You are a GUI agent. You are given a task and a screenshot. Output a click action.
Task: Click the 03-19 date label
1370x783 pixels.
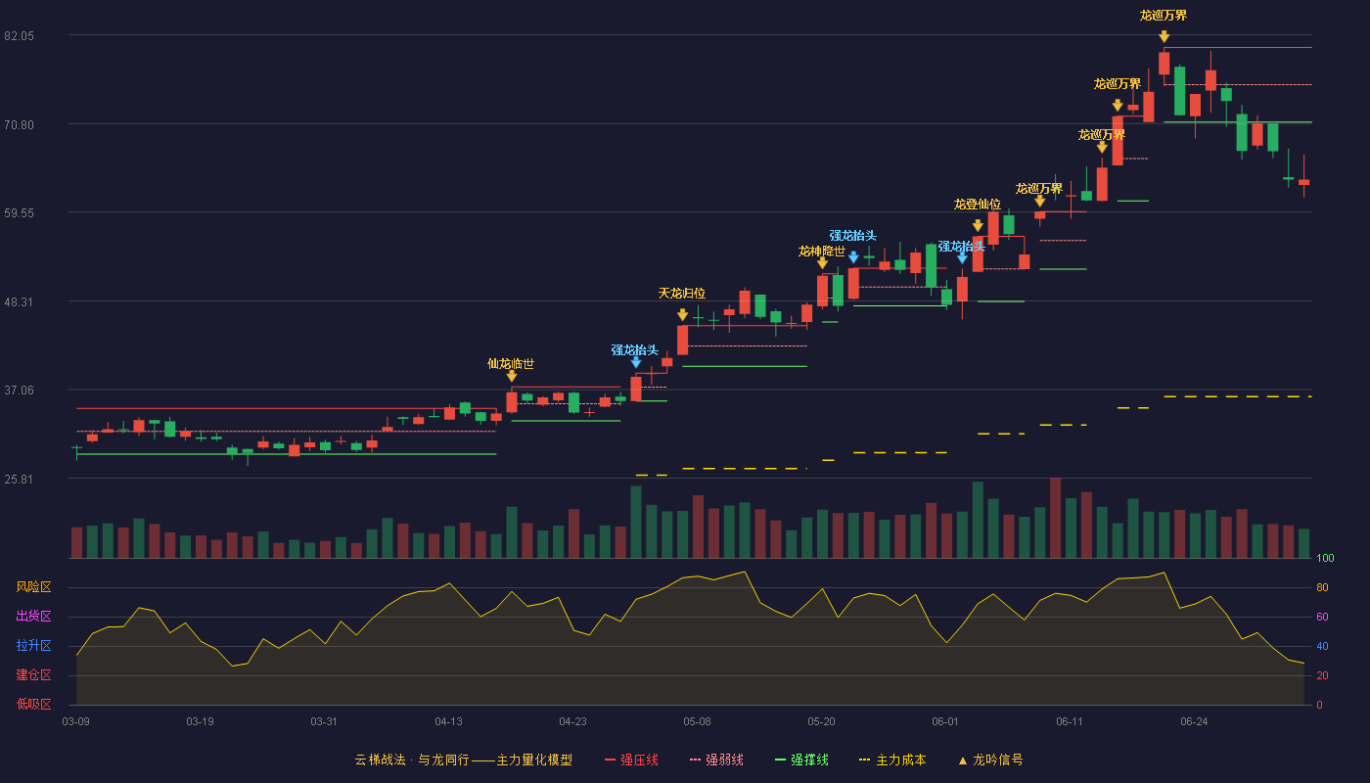tap(200, 721)
